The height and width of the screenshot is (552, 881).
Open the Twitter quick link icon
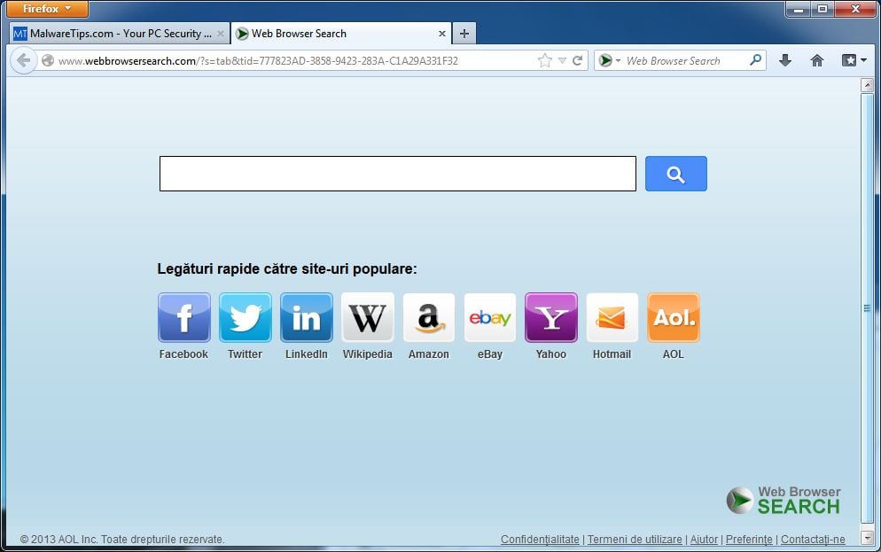coord(246,317)
